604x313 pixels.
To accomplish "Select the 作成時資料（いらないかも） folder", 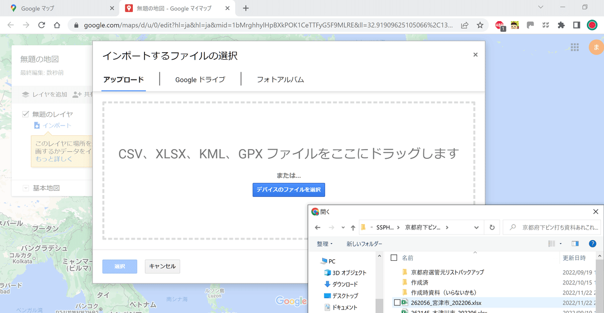I will tap(443, 292).
